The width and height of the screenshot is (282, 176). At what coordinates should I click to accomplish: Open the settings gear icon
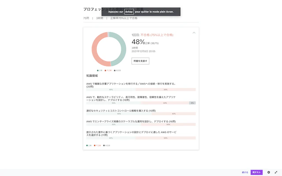tap(268, 172)
